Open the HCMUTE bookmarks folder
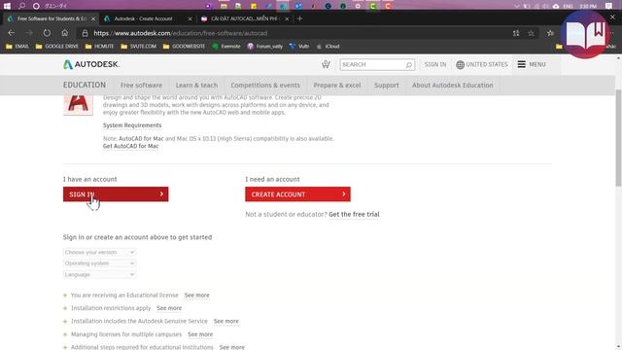The height and width of the screenshot is (350, 622). coord(99,47)
